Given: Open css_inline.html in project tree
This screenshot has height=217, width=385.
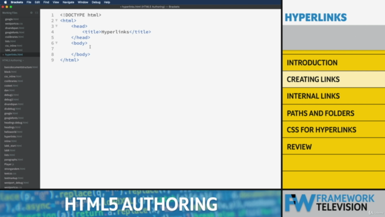Looking at the screenshot, I should point(13,77).
